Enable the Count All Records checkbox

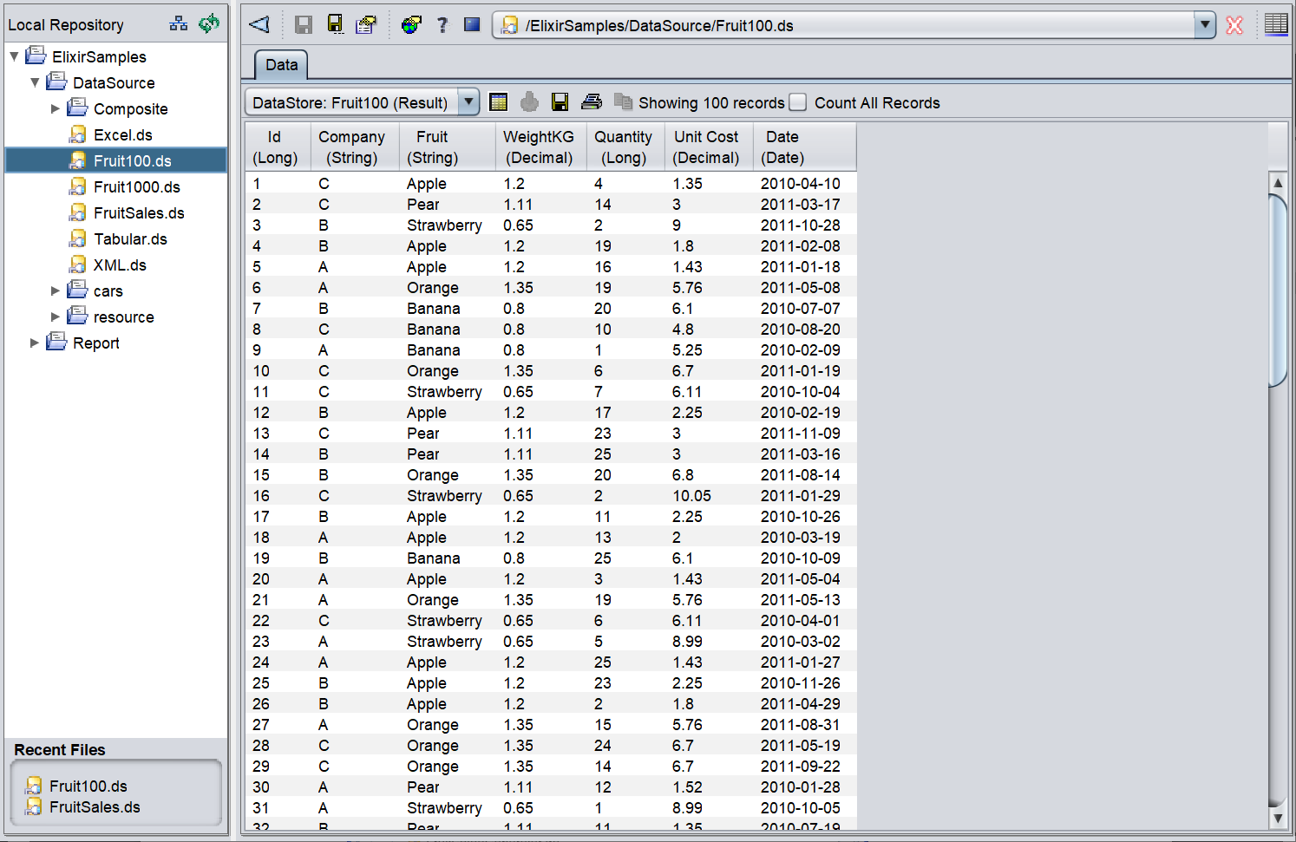tap(798, 102)
